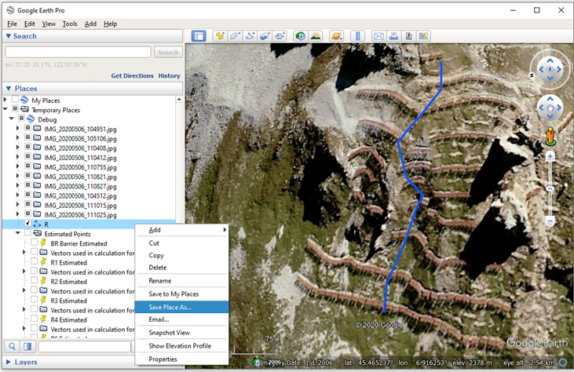Click the move hand navigation control
The width and height of the screenshot is (574, 372).
point(550,108)
